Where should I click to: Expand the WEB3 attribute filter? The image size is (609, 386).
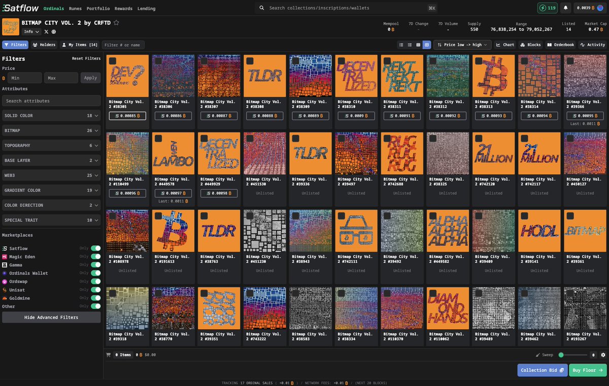click(x=51, y=176)
